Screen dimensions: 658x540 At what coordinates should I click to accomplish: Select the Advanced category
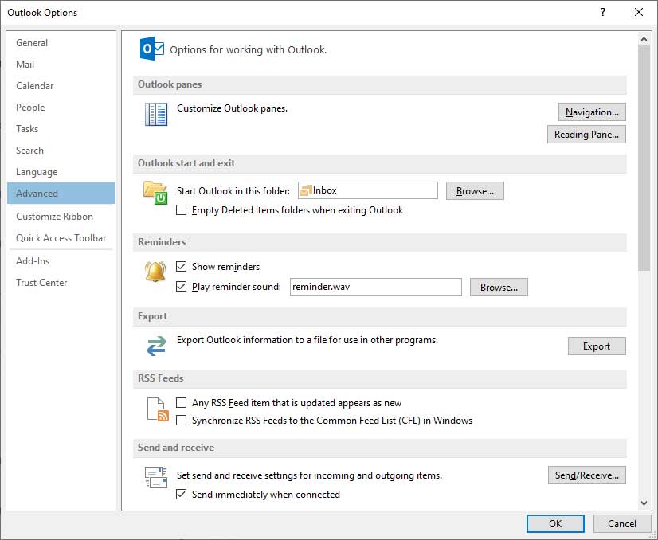61,193
